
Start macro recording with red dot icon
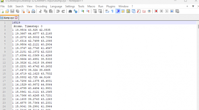click(156, 11)
